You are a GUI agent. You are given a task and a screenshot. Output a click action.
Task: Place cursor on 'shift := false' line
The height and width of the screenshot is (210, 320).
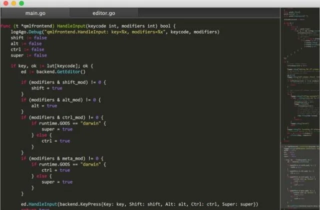pyautogui.click(x=29, y=38)
